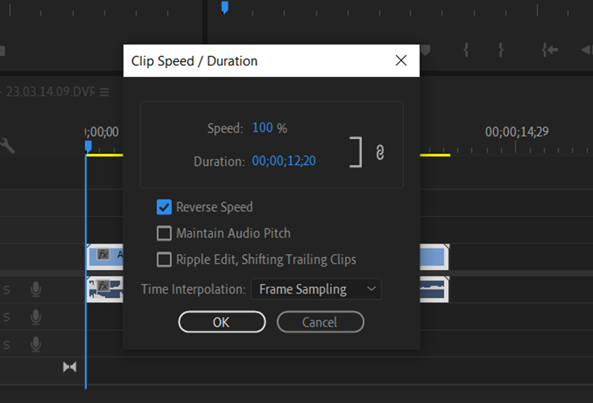Image resolution: width=593 pixels, height=403 pixels.
Task: Click the Duration timecode 00;00;12;20
Action: [x=284, y=161]
